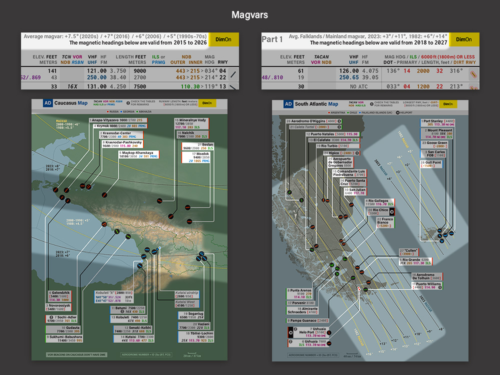
Task: Select the Kutaisi West label
Action: click(187, 303)
